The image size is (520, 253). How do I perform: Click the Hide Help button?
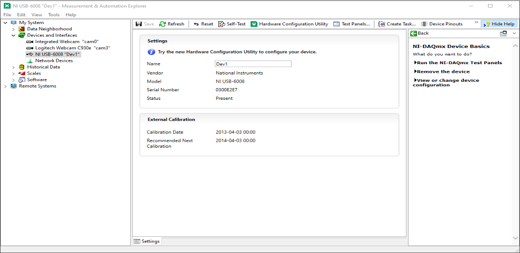[x=499, y=24]
